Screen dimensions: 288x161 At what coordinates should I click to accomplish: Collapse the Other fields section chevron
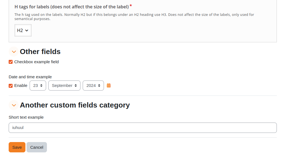pos(14,52)
